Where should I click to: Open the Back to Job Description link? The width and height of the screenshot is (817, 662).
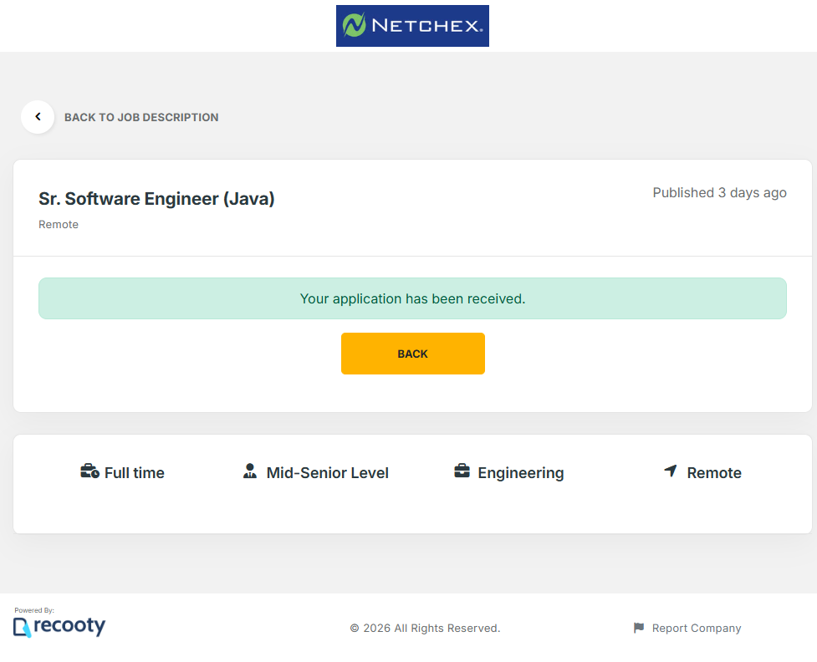(140, 118)
